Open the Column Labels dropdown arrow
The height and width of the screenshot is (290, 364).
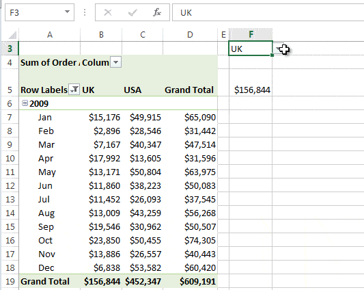click(x=116, y=62)
